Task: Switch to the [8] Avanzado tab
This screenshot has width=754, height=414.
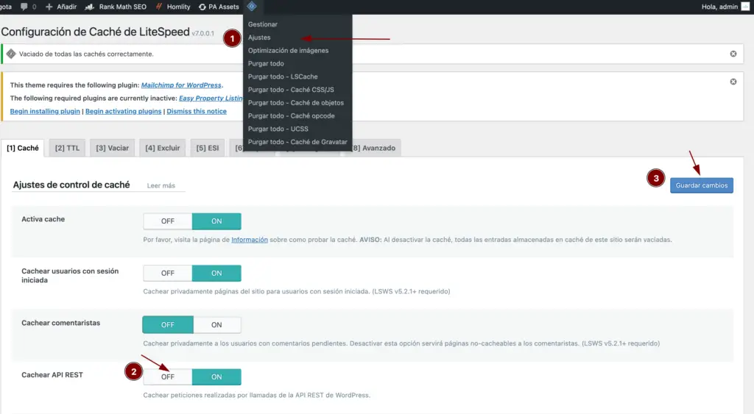Action: click(x=375, y=148)
